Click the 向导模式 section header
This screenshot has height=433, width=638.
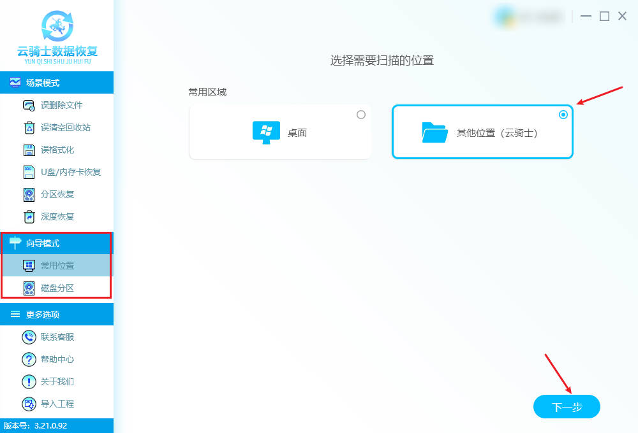[x=57, y=243]
